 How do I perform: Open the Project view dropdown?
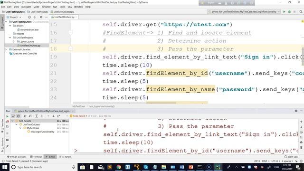click(x=20, y=17)
